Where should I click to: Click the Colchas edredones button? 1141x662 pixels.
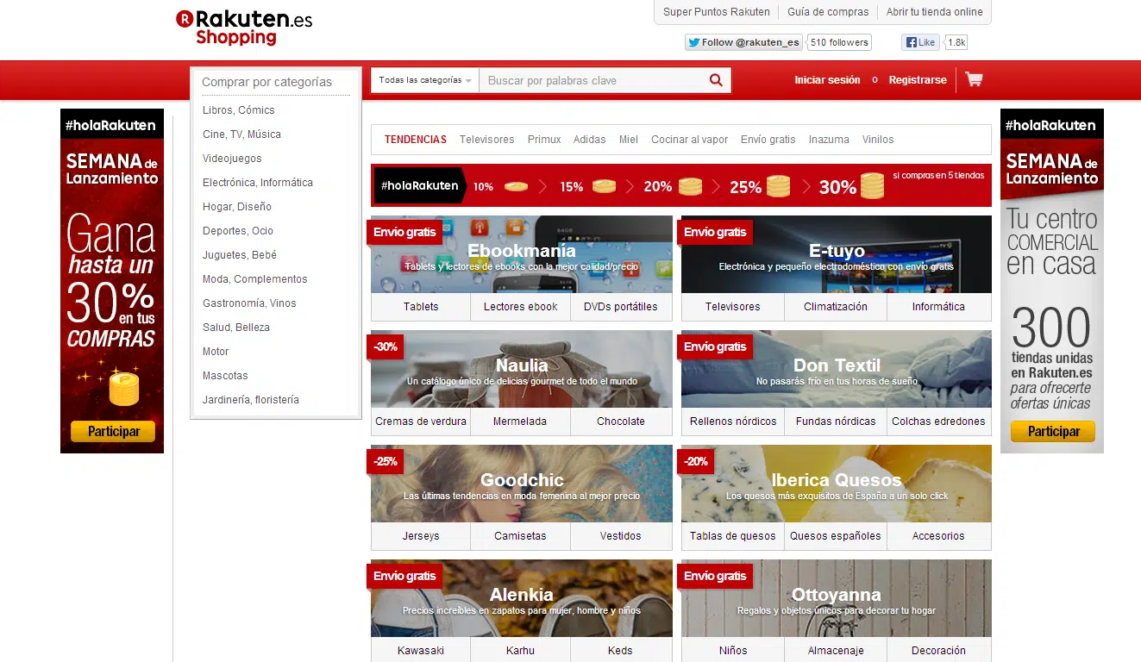tap(939, 422)
